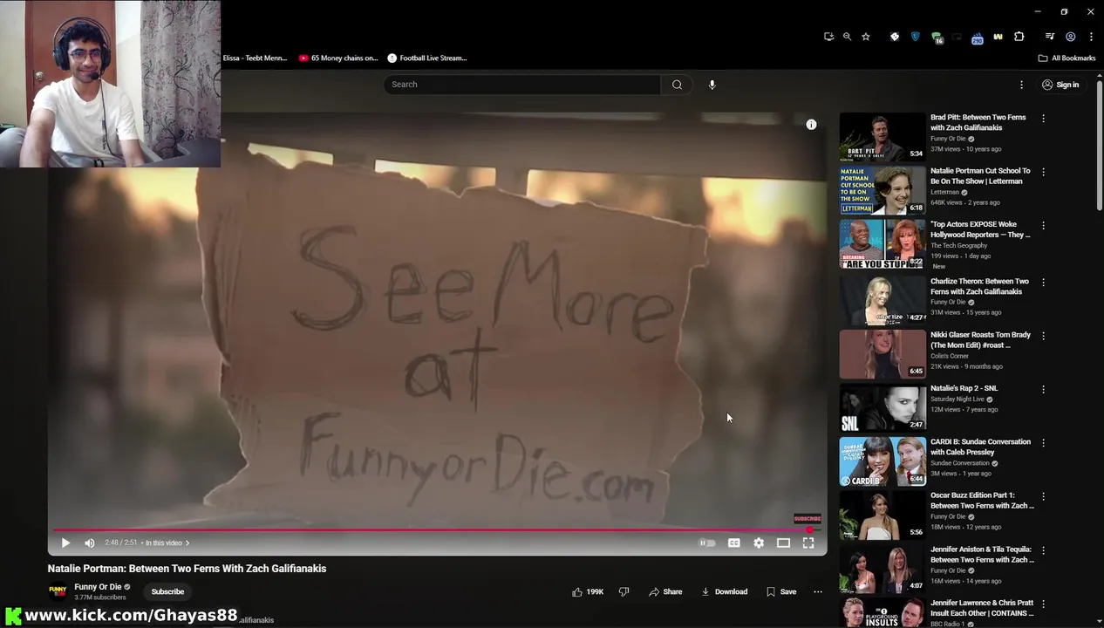Open 'Jennifer Aniston & Tila Tequila' video
Image resolution: width=1104 pixels, height=628 pixels.
pos(982,555)
